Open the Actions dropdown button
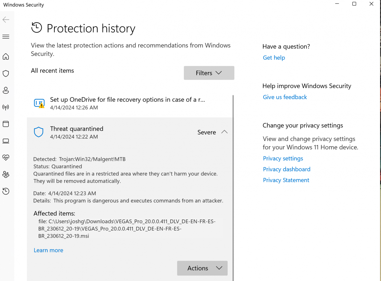This screenshot has width=381, height=281. [202, 268]
